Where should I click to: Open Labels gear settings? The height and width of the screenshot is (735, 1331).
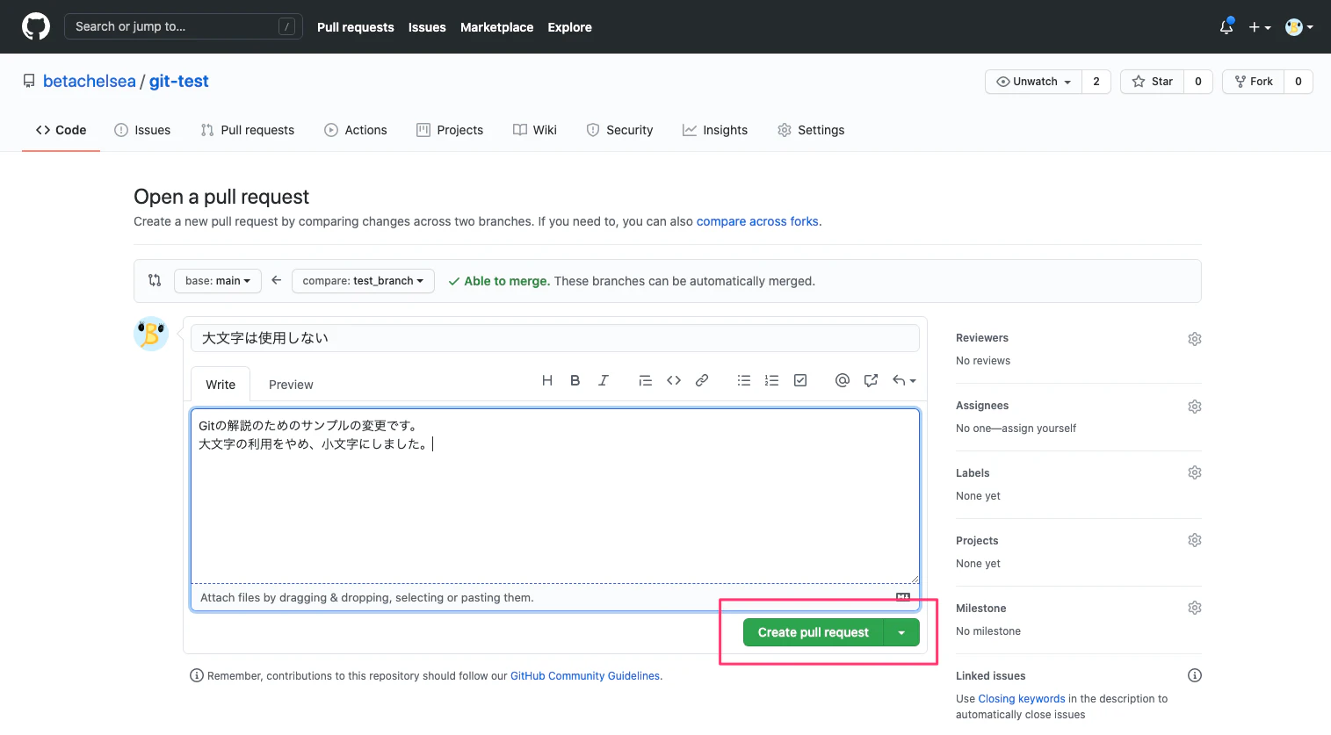1195,472
